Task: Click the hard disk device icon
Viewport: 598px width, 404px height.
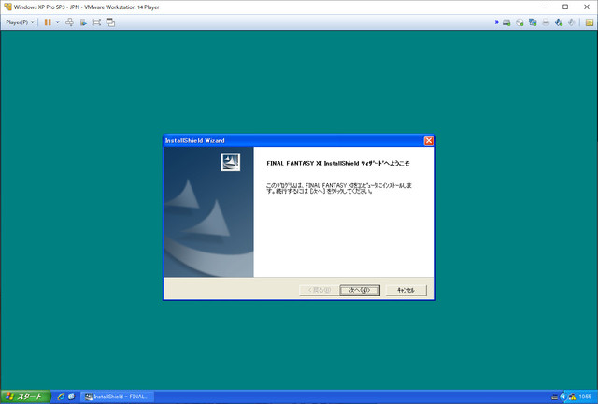Action: 506,22
